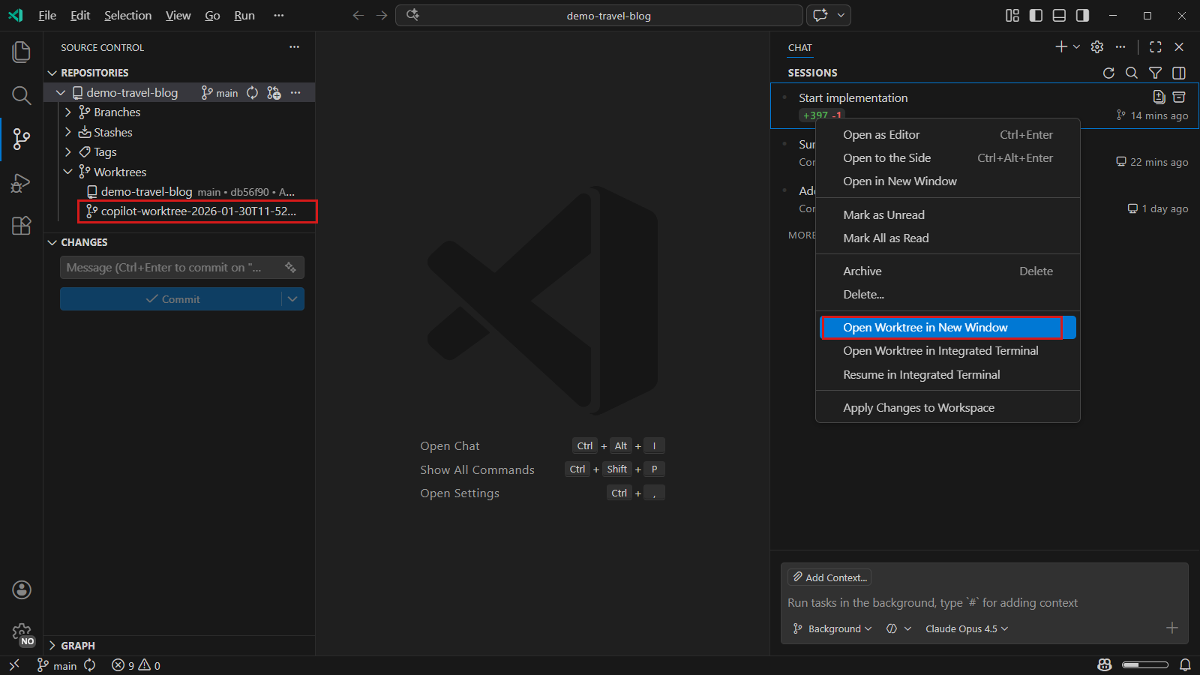Expand the Branches section
The width and height of the screenshot is (1200, 675).
[x=68, y=112]
